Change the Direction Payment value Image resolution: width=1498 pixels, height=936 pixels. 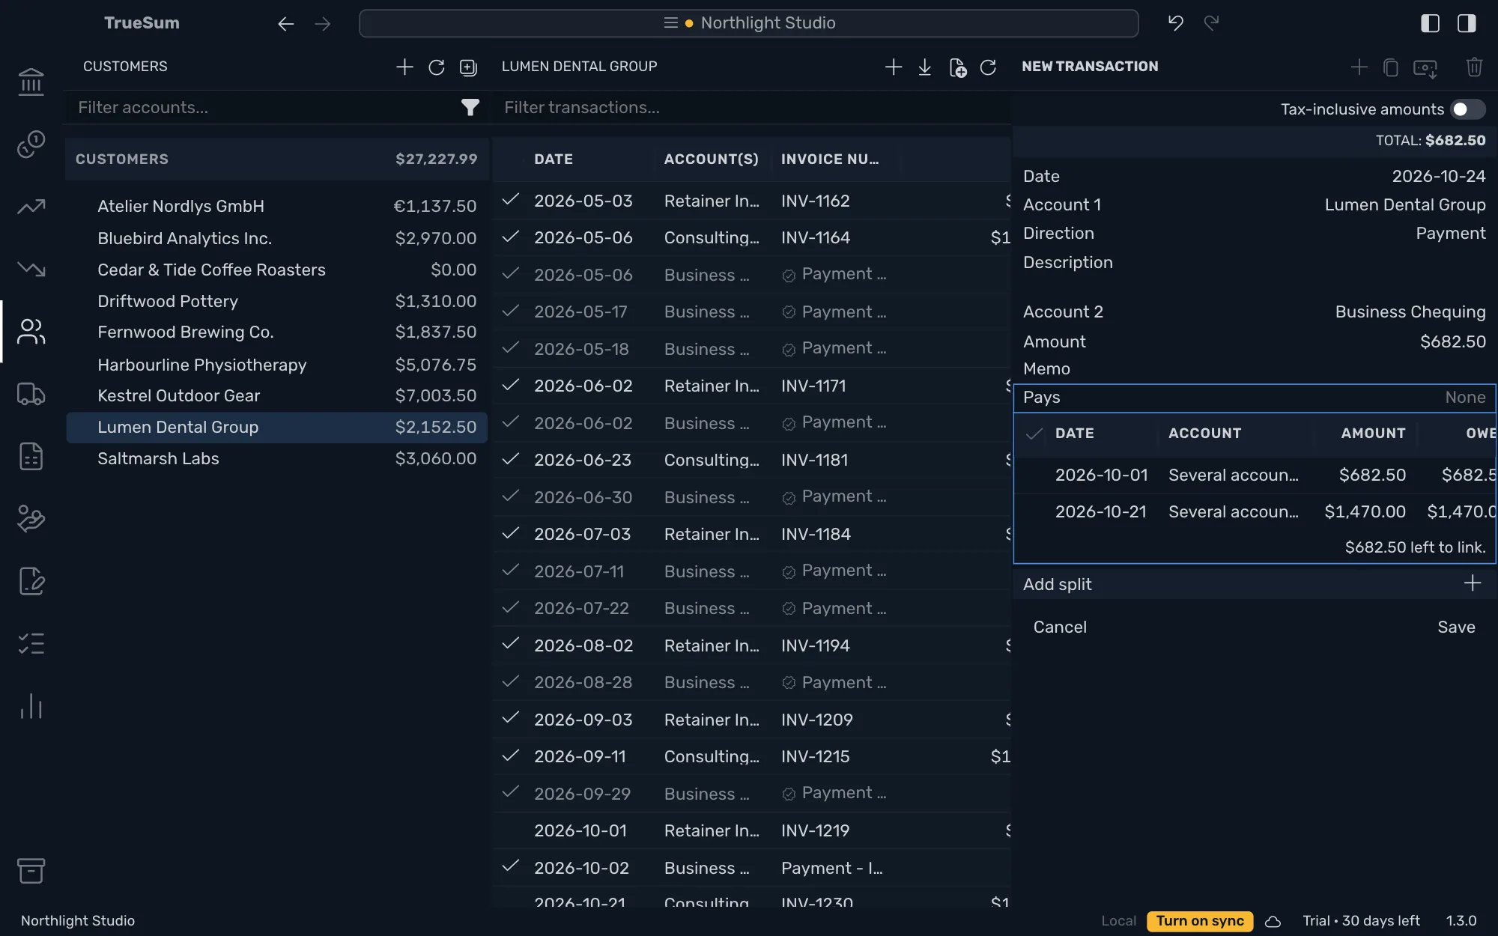click(x=1450, y=233)
